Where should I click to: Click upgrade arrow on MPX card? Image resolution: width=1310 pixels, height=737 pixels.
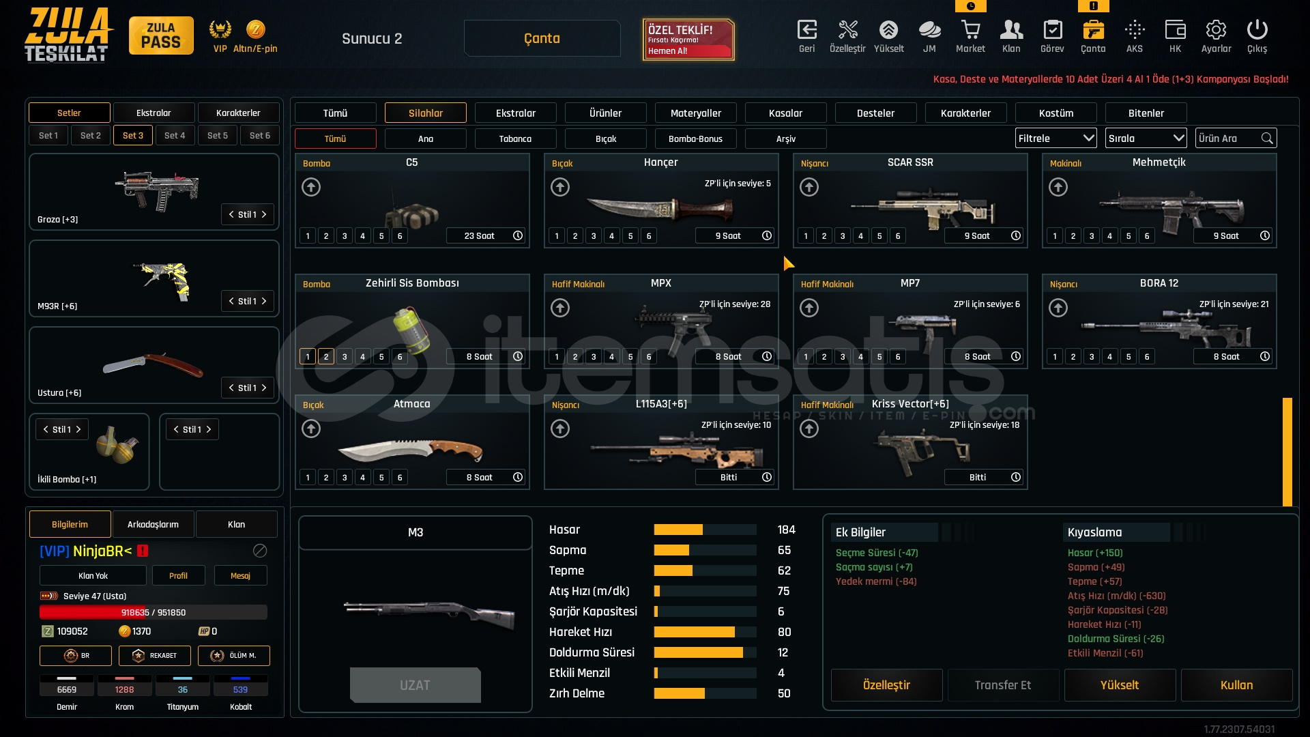click(560, 308)
